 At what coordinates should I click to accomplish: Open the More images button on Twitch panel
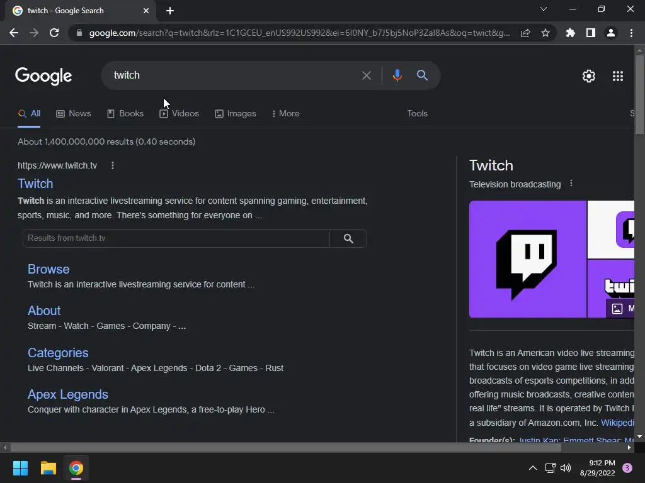(x=620, y=308)
